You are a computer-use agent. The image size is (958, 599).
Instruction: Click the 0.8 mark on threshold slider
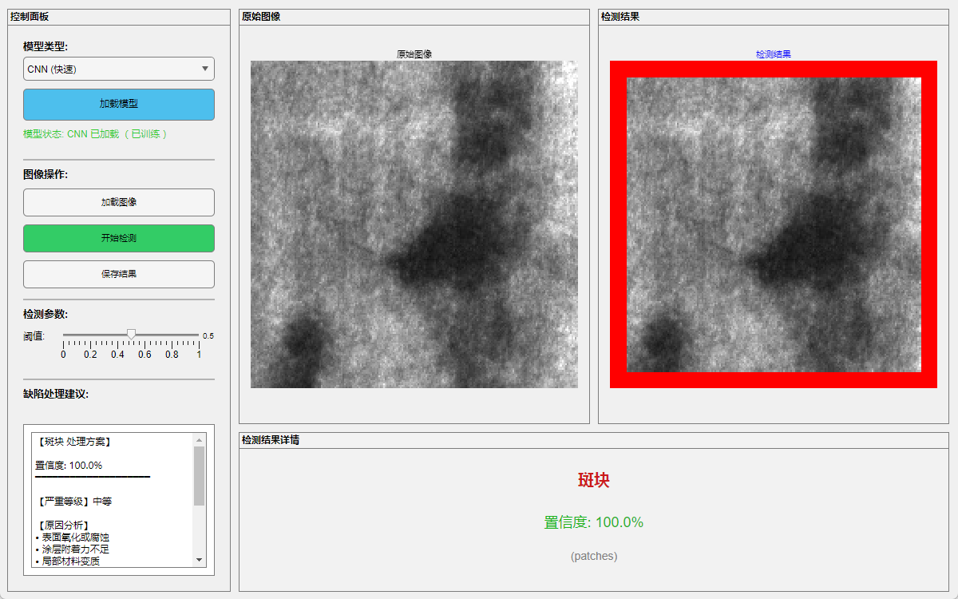tap(172, 344)
